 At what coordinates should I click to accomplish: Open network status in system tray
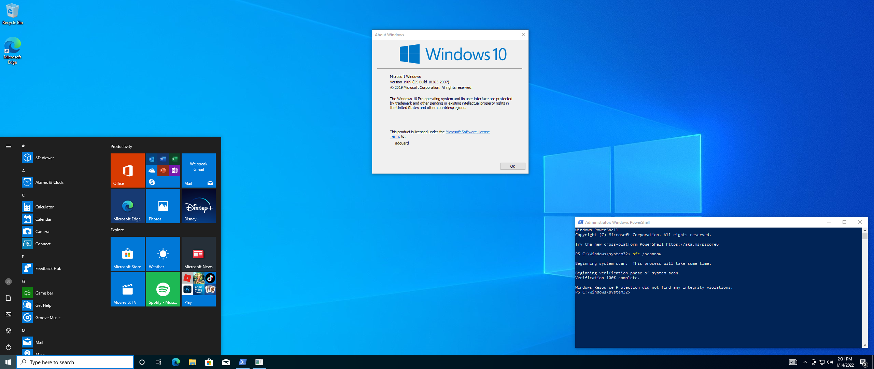coord(822,362)
